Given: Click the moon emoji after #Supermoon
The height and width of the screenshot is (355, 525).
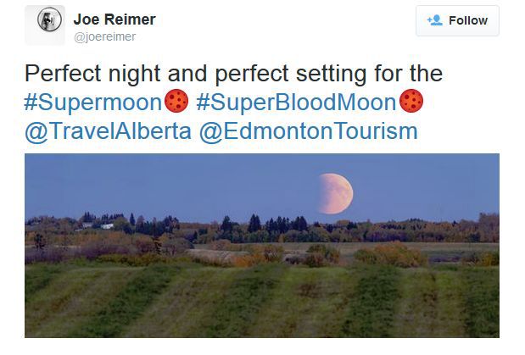Looking at the screenshot, I should click(x=176, y=103).
